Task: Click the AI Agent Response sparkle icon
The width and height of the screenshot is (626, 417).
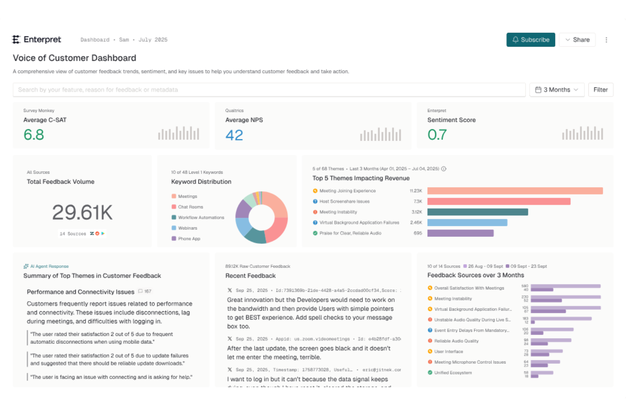Action: pyautogui.click(x=25, y=266)
